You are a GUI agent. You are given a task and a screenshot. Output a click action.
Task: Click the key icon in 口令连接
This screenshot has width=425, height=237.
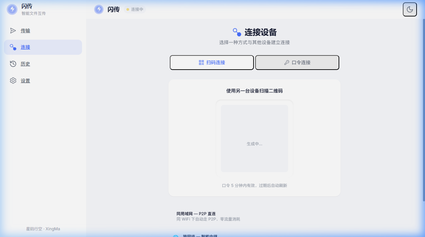[x=287, y=63]
